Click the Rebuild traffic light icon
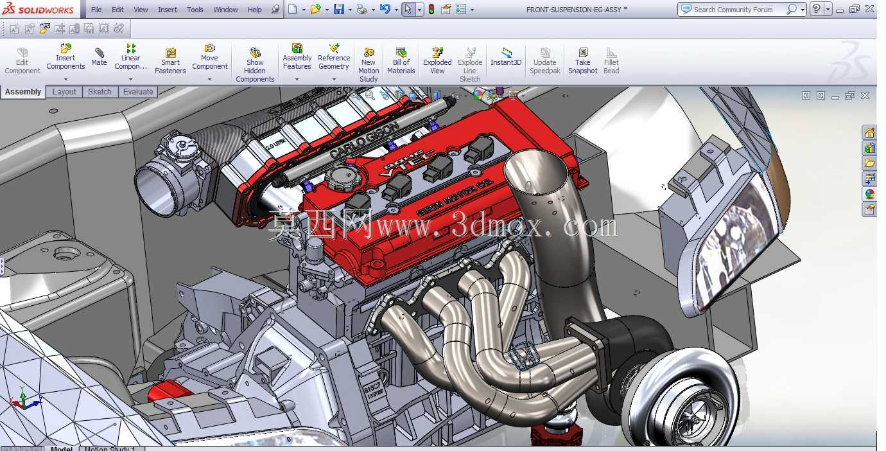Viewport: 886px width, 451px height. 431,9
